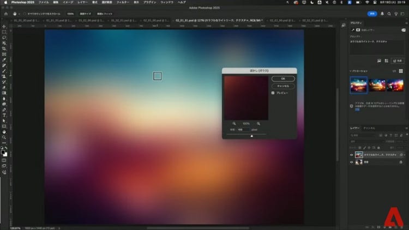Viewport: 409px width, 230px height.
Task: Select the Crop tool
Action: coord(4,49)
